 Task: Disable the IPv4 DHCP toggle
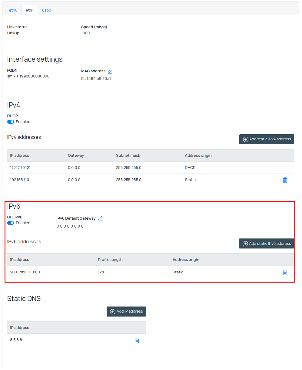11,122
